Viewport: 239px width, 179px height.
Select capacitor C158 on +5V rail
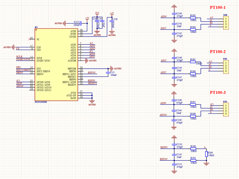click(112, 22)
